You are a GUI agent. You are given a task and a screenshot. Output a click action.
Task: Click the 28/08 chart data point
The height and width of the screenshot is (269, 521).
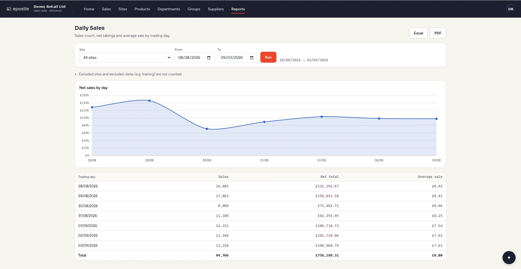pos(92,107)
